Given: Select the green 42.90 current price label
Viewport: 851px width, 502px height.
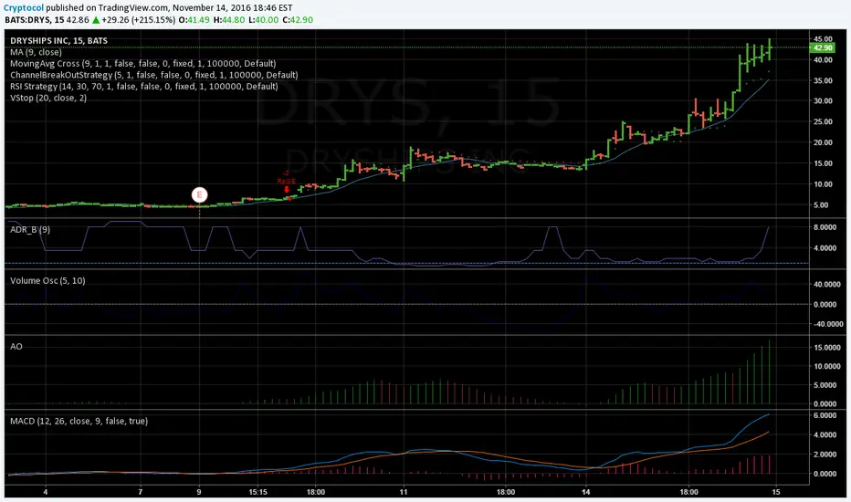Looking at the screenshot, I should pyautogui.click(x=822, y=47).
